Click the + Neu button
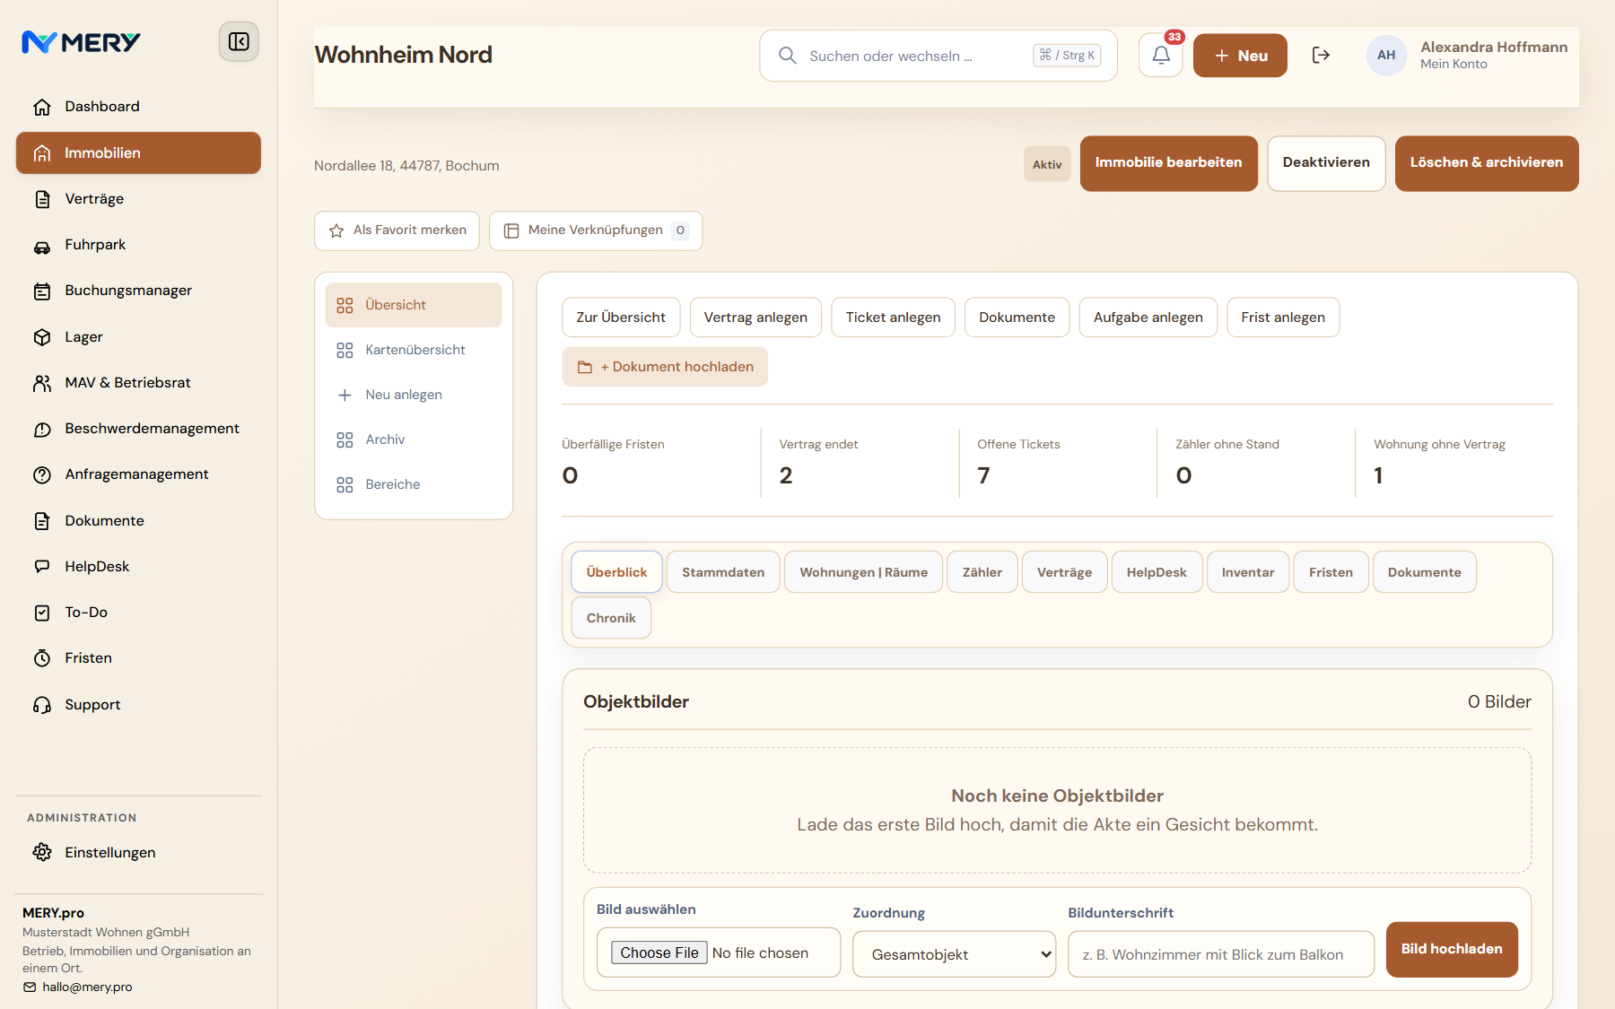Image resolution: width=1615 pixels, height=1009 pixels. point(1240,56)
